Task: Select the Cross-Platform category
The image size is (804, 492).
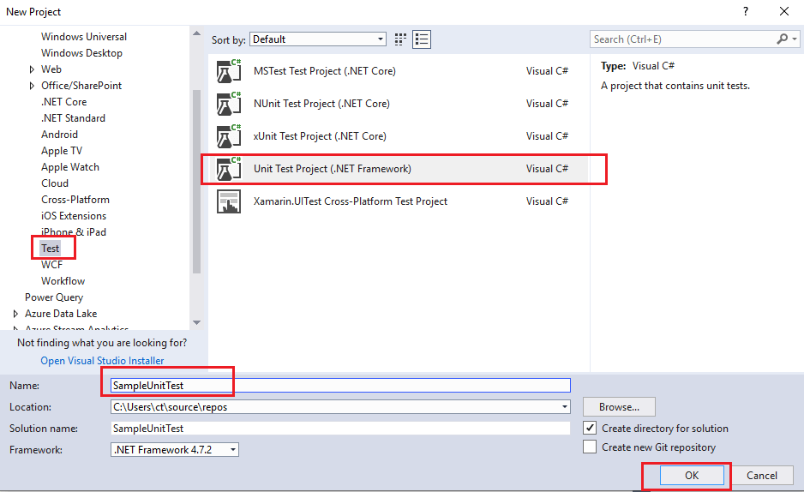Action: [x=75, y=200]
